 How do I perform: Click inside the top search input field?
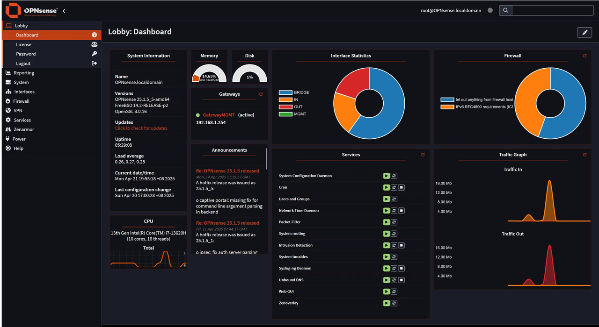554,10
